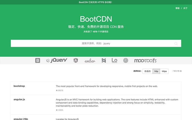Image resolution: width=192 pixels, height=120 pixels.
Task: Open the bootstrap library entry
Action: (x=19, y=86)
